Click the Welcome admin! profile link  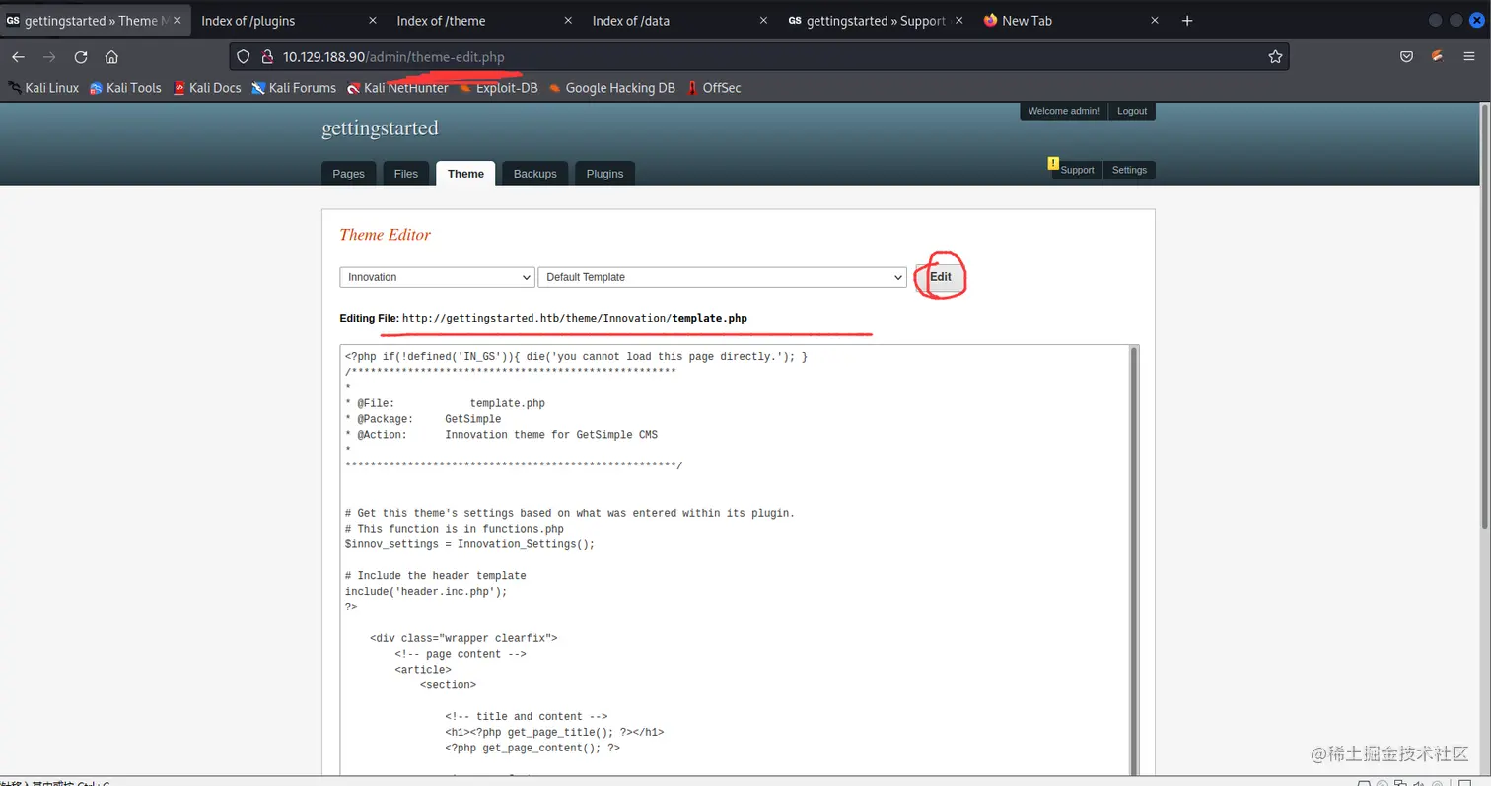pos(1063,111)
